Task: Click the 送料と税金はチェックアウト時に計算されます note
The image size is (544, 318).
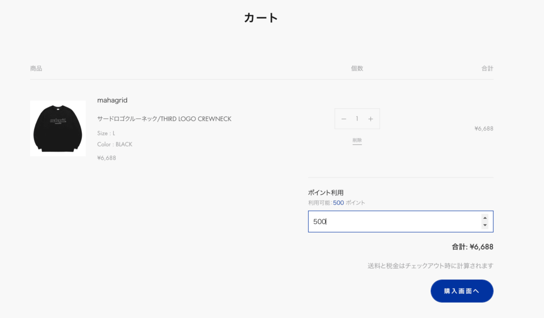Action: pyautogui.click(x=430, y=266)
